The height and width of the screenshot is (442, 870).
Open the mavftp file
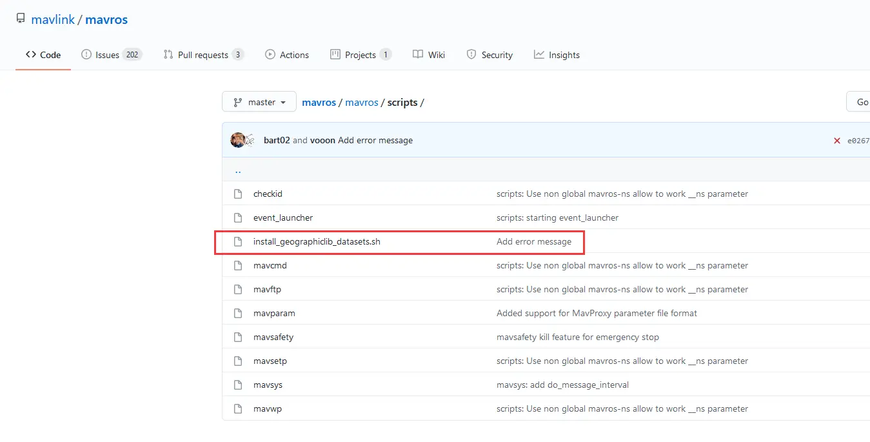click(x=266, y=289)
